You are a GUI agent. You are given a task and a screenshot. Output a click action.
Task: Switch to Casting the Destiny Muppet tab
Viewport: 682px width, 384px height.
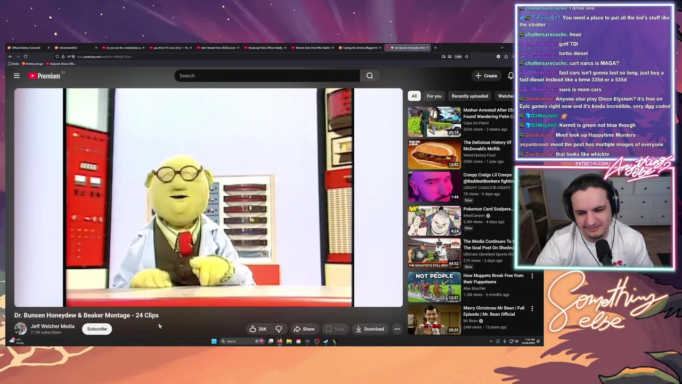tap(360, 47)
